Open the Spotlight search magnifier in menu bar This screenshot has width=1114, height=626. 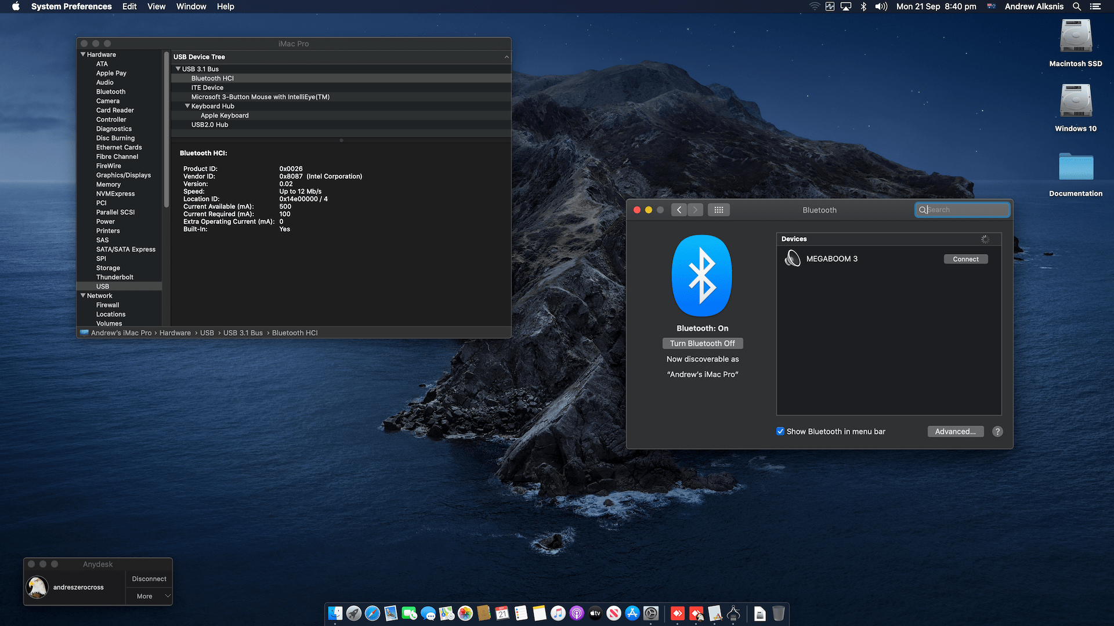coord(1077,6)
